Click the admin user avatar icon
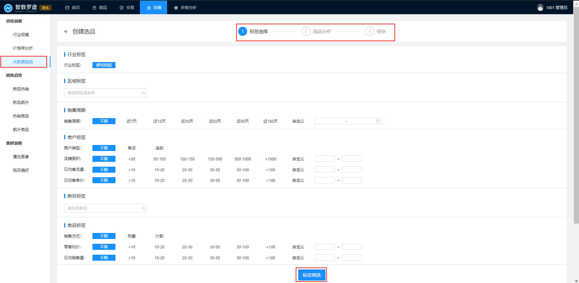The width and height of the screenshot is (579, 283). pos(540,8)
